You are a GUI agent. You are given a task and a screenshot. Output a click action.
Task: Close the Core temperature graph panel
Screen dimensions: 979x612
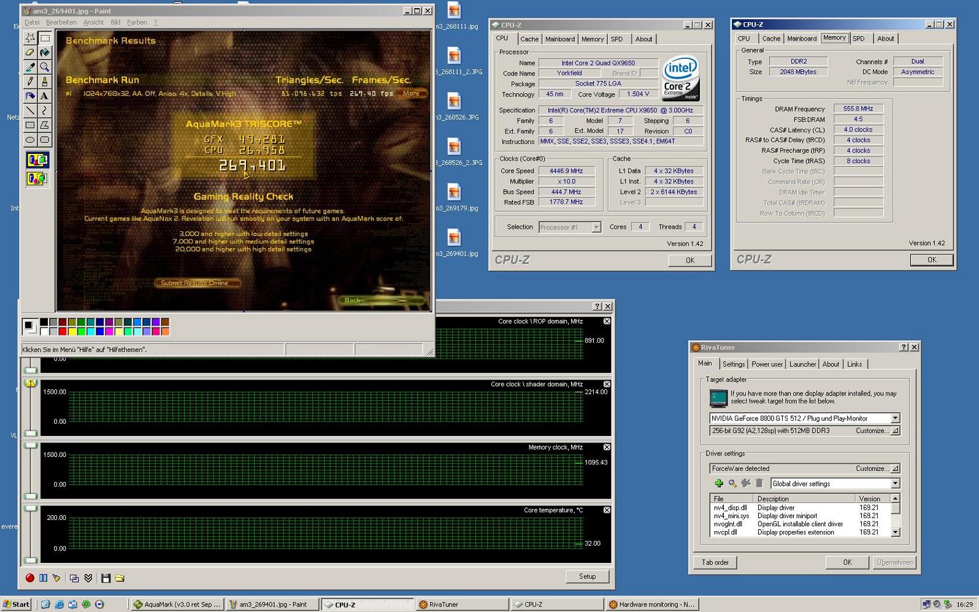(607, 510)
